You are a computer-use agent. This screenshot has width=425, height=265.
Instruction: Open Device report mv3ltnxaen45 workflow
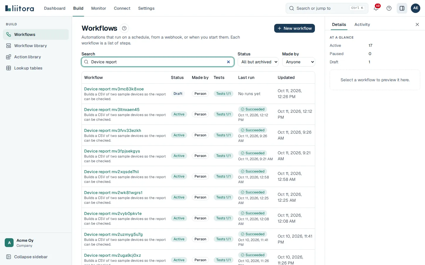point(112,110)
